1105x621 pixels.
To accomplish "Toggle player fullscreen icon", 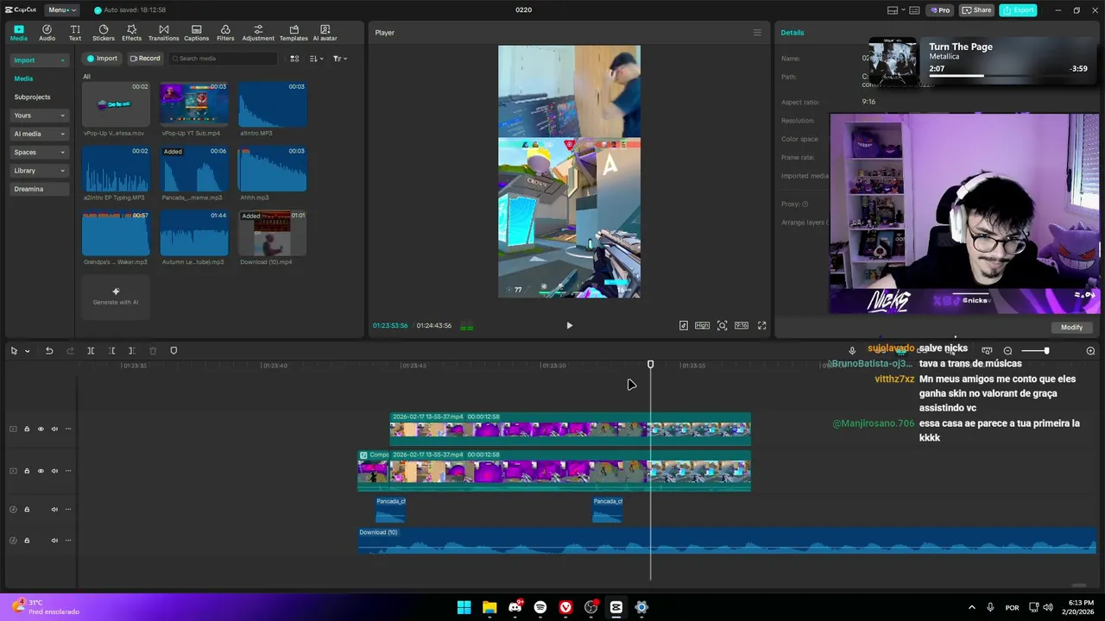I will [x=761, y=325].
